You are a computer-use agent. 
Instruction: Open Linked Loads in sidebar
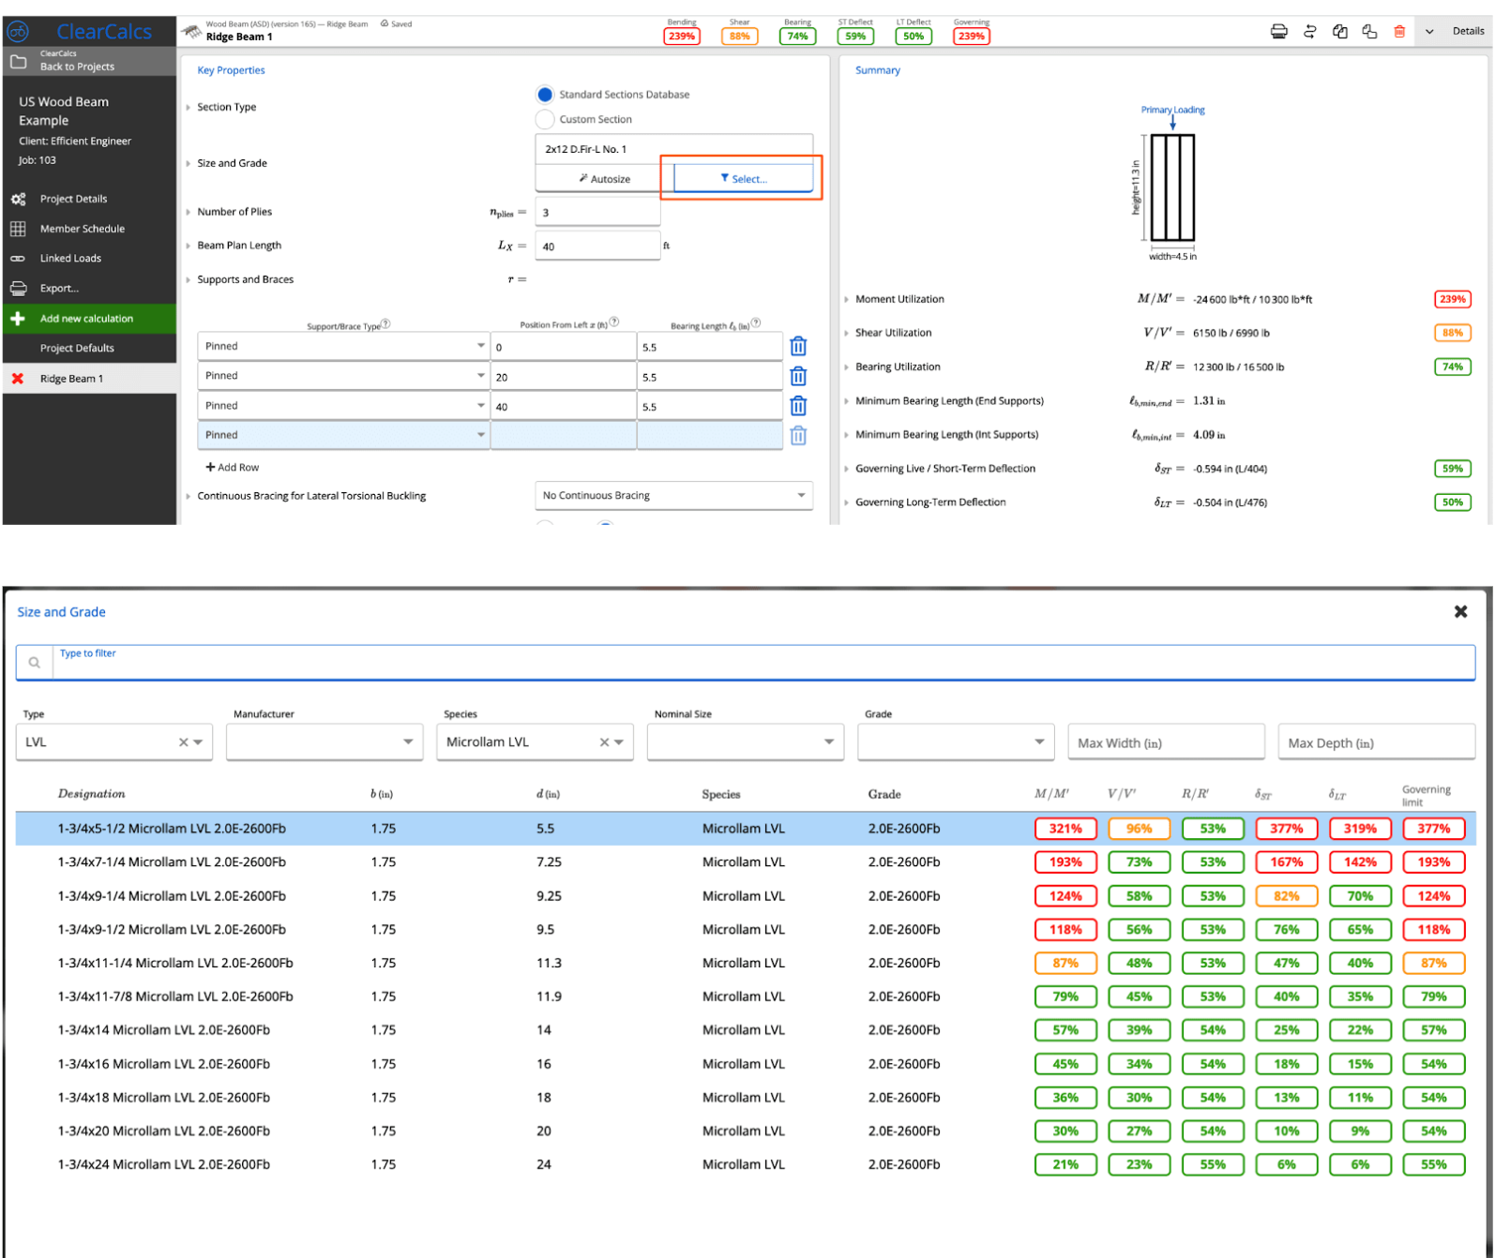click(x=70, y=259)
